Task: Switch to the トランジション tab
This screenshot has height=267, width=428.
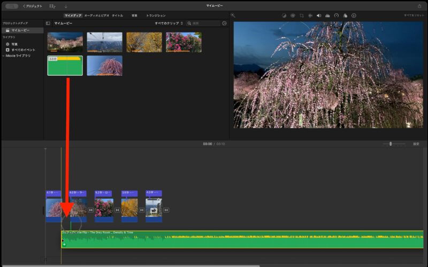Action: (x=156, y=15)
